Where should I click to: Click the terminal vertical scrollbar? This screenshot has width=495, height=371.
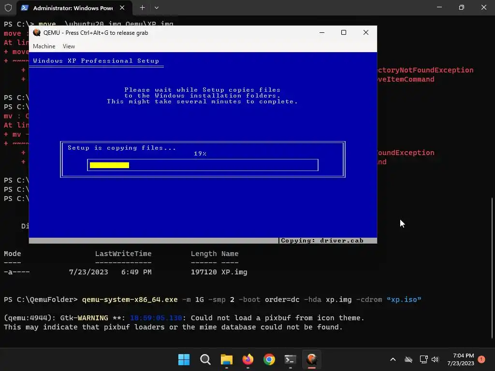(x=492, y=268)
